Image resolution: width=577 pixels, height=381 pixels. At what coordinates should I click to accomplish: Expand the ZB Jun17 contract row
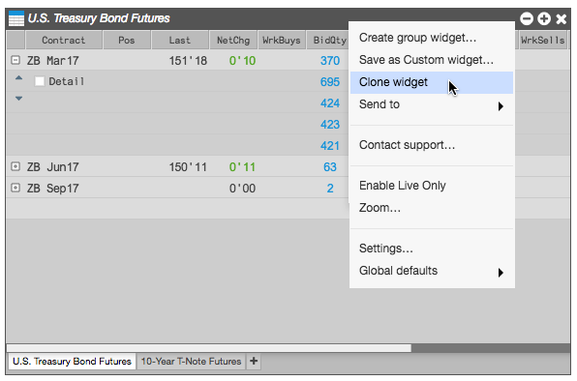[x=15, y=166]
